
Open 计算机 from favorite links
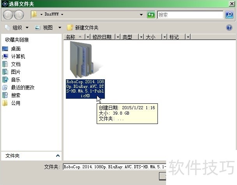(18, 56)
